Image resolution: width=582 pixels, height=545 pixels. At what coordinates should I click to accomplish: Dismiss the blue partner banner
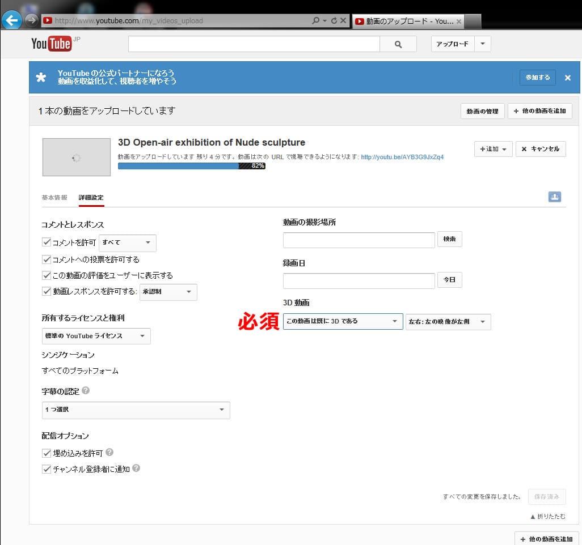click(x=567, y=78)
